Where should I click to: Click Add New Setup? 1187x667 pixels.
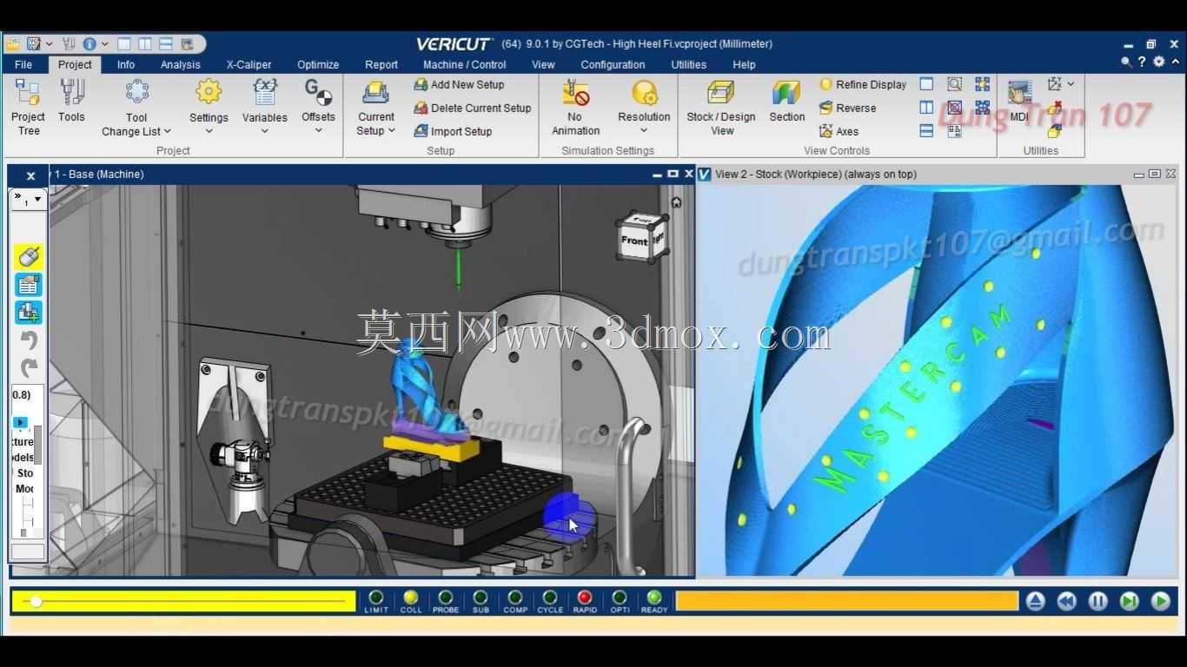[459, 84]
